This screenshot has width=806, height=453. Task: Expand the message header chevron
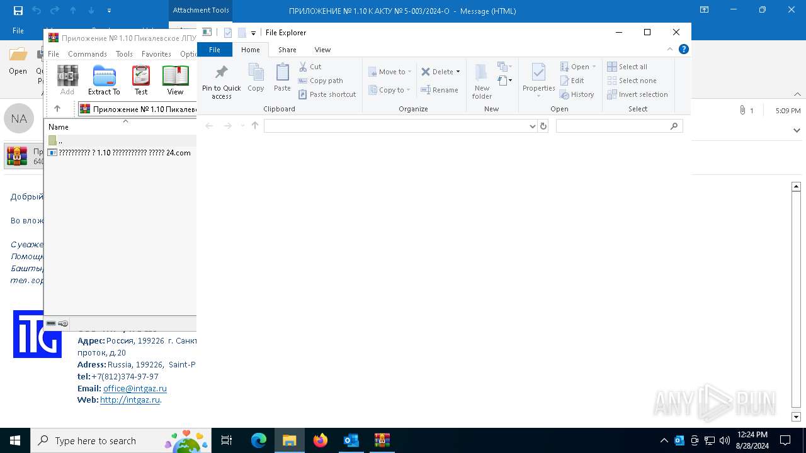tap(797, 130)
